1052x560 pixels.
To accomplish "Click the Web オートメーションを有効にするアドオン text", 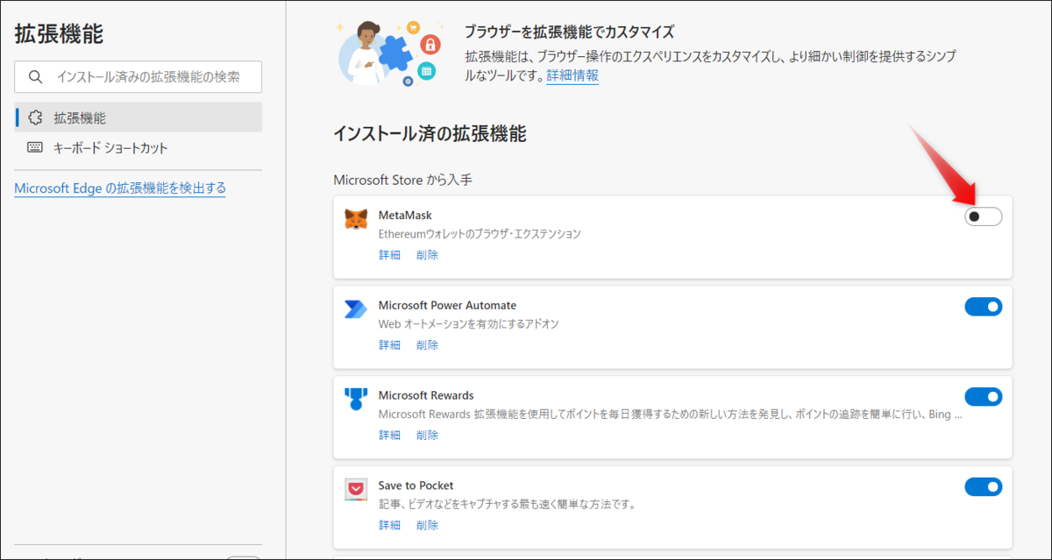I will pos(469,324).
